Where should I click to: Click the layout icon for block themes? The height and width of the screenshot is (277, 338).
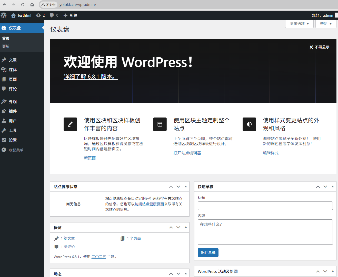click(x=160, y=124)
